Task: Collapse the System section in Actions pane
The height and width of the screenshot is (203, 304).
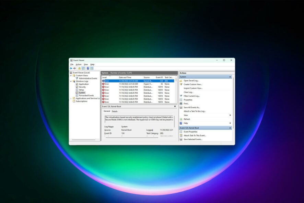Action: pos(230,77)
